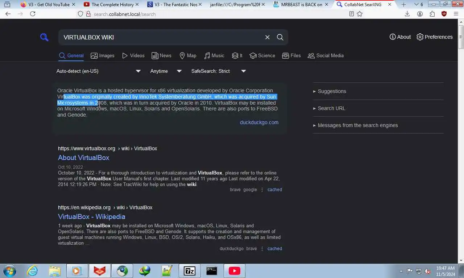Show hidden system tray icons
Screen dimensions: 464x278
tap(401, 271)
